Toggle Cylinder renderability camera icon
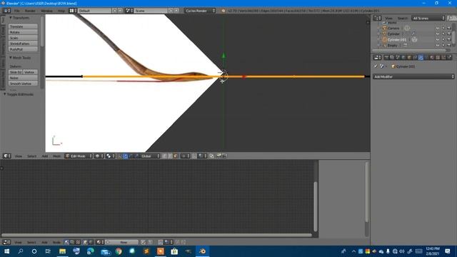The height and width of the screenshot is (257, 457). point(449,34)
